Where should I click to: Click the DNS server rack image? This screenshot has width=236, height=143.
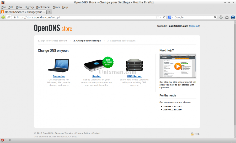coord(135,65)
